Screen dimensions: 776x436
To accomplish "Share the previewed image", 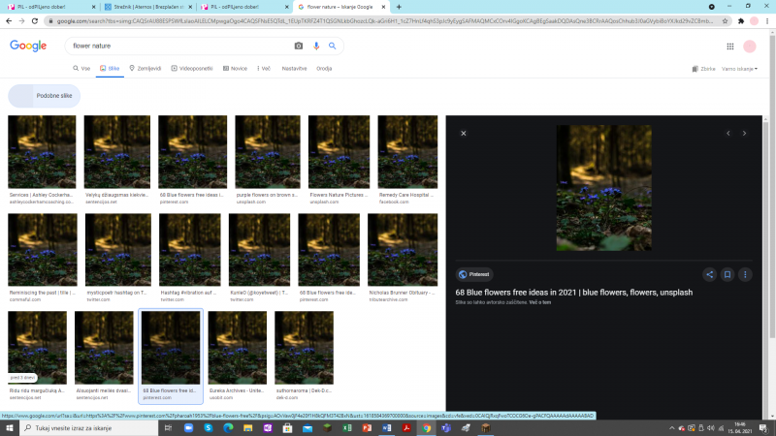I will point(710,274).
